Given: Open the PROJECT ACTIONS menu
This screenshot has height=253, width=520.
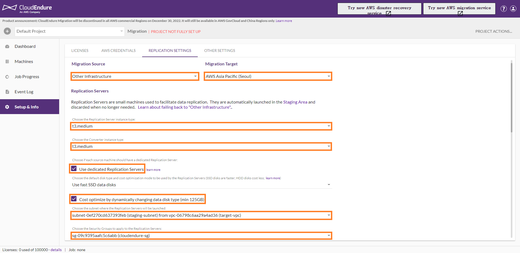Looking at the screenshot, I should 494,31.
